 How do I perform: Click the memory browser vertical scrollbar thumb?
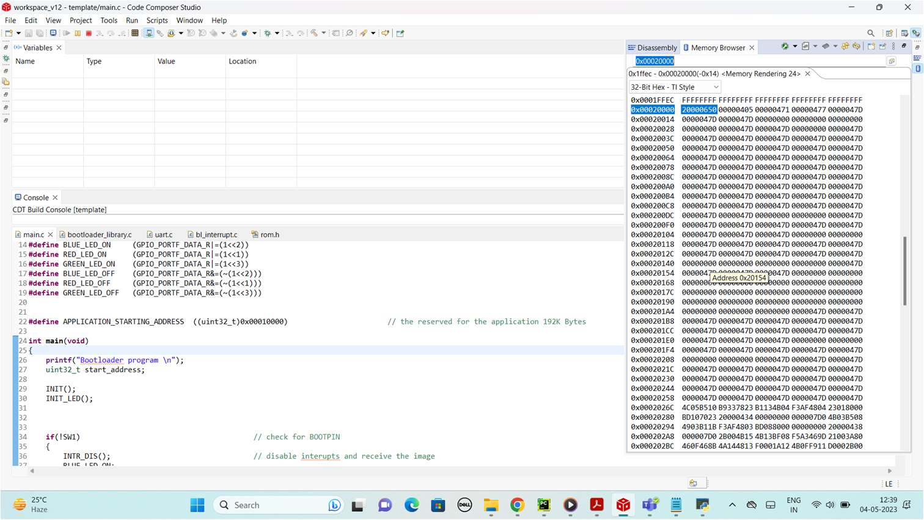click(904, 270)
